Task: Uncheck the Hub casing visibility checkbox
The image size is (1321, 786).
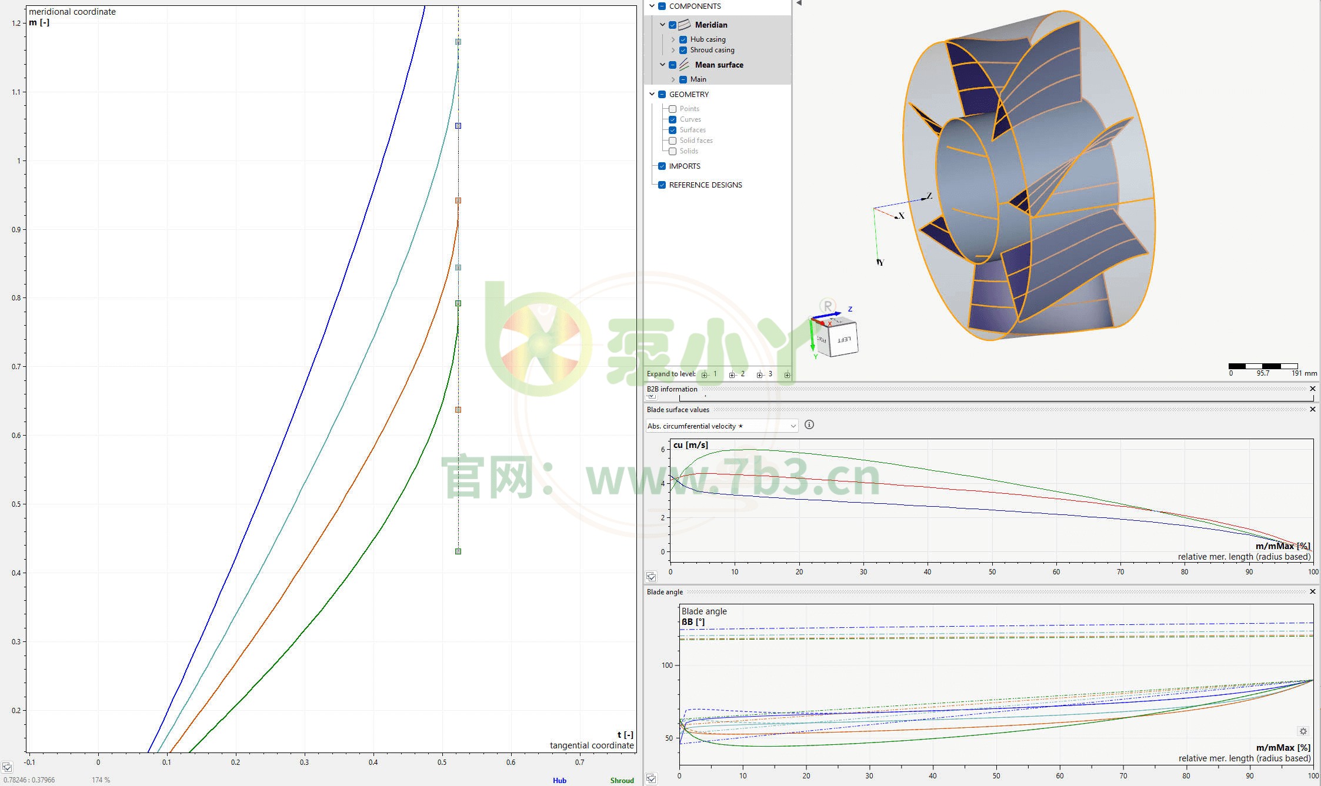Action: pos(683,39)
